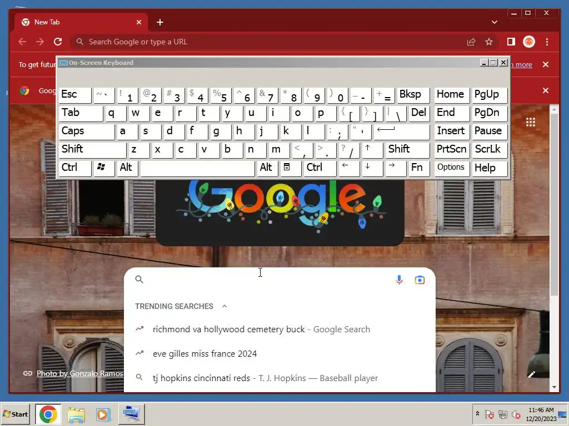Image resolution: width=569 pixels, height=426 pixels.
Task: Open Chrome three-dot menu
Action: pos(547,42)
